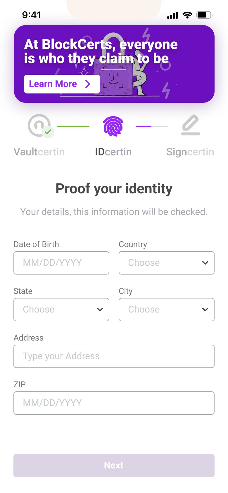Focus the ZIP input field
The height and width of the screenshot is (493, 228).
coord(114,403)
